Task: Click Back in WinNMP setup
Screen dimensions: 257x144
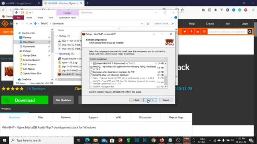Action: 136,100
